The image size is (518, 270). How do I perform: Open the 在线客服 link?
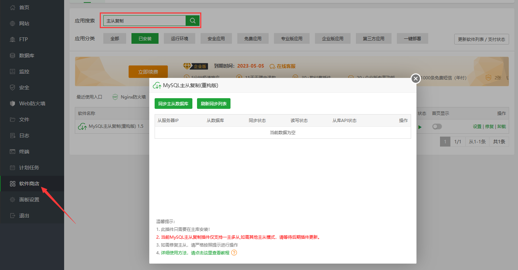tap(286, 66)
